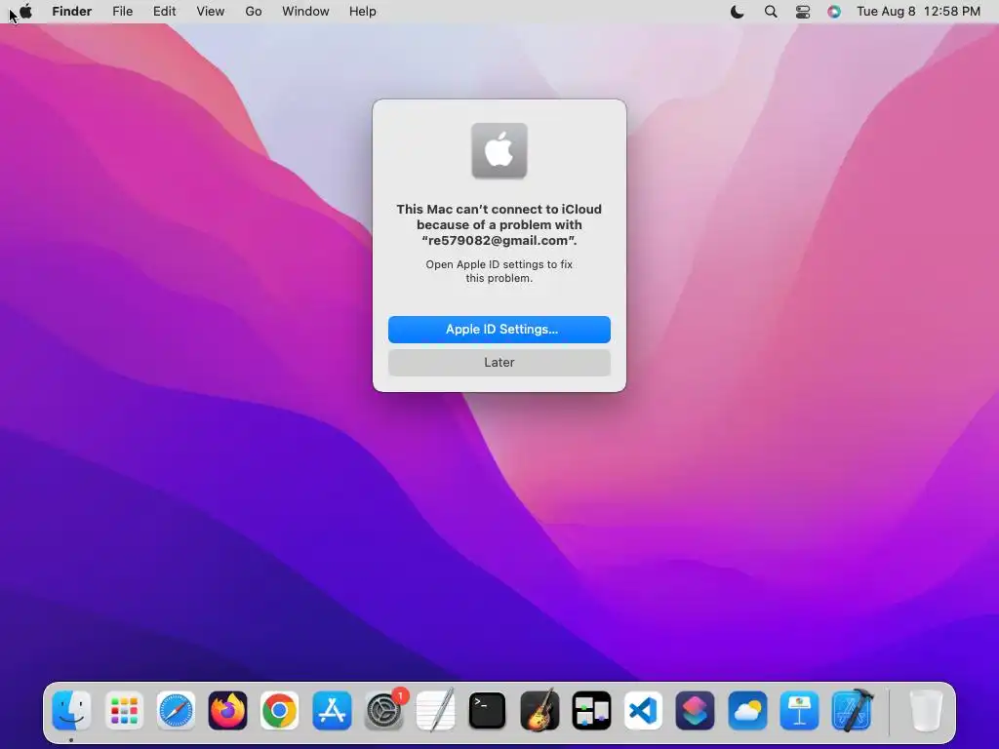
Task: Open the Trash in the Dock
Action: coord(926,710)
